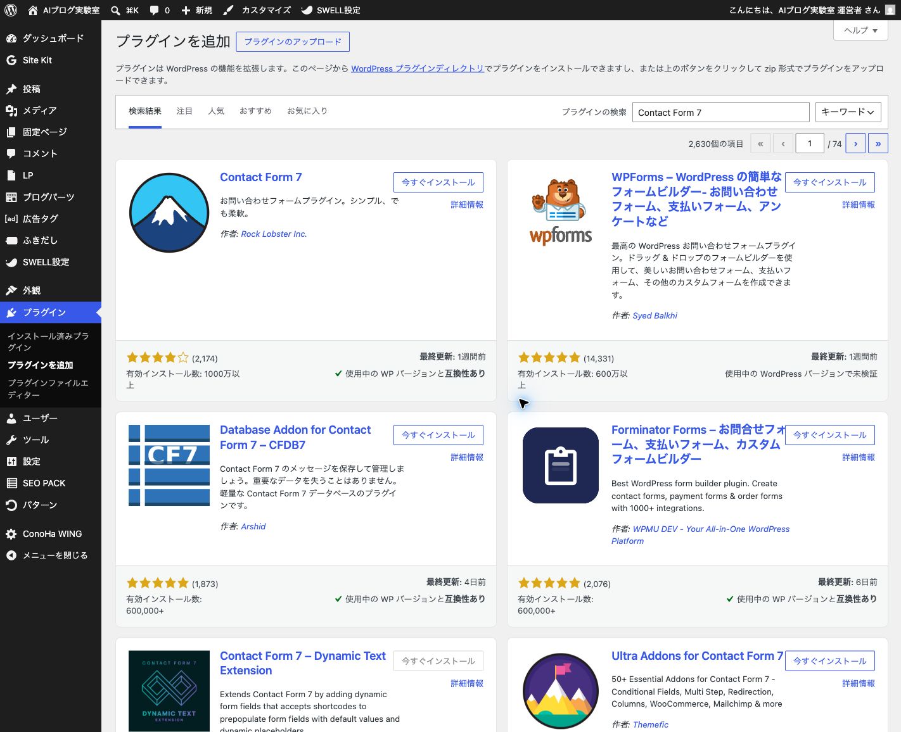The height and width of the screenshot is (732, 901).
Task: Install Contact Form 7 now
Action: tap(438, 182)
